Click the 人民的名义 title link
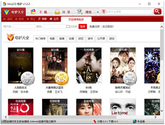This screenshot has width=165, height=125. pyautogui.click(x=20, y=87)
